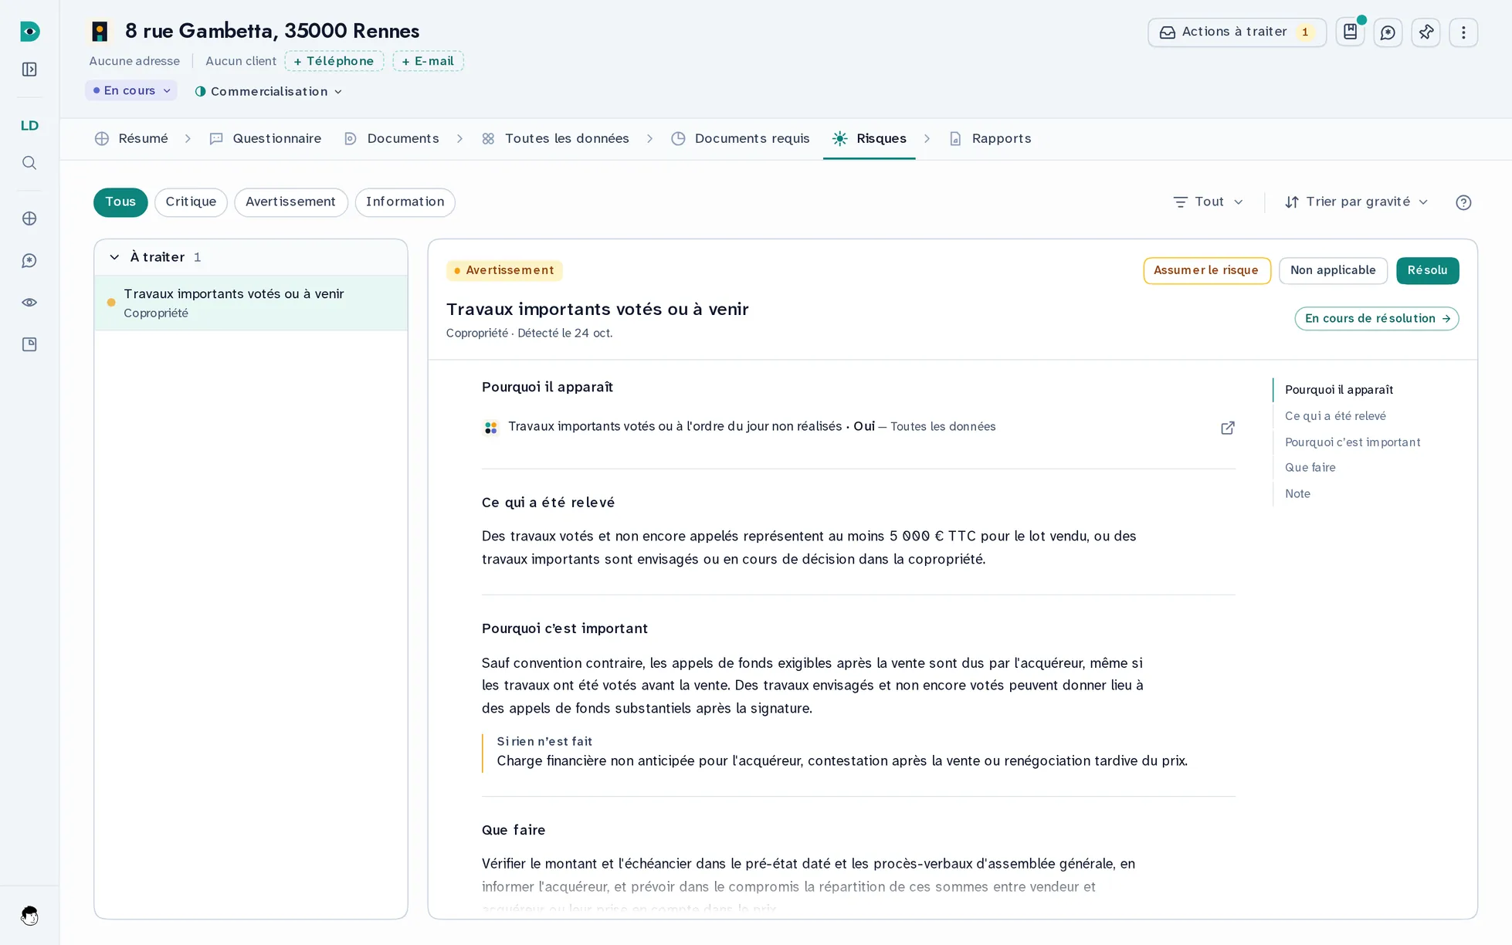This screenshot has width=1512, height=945.
Task: Click Assumer le risque button
Action: coord(1206,270)
